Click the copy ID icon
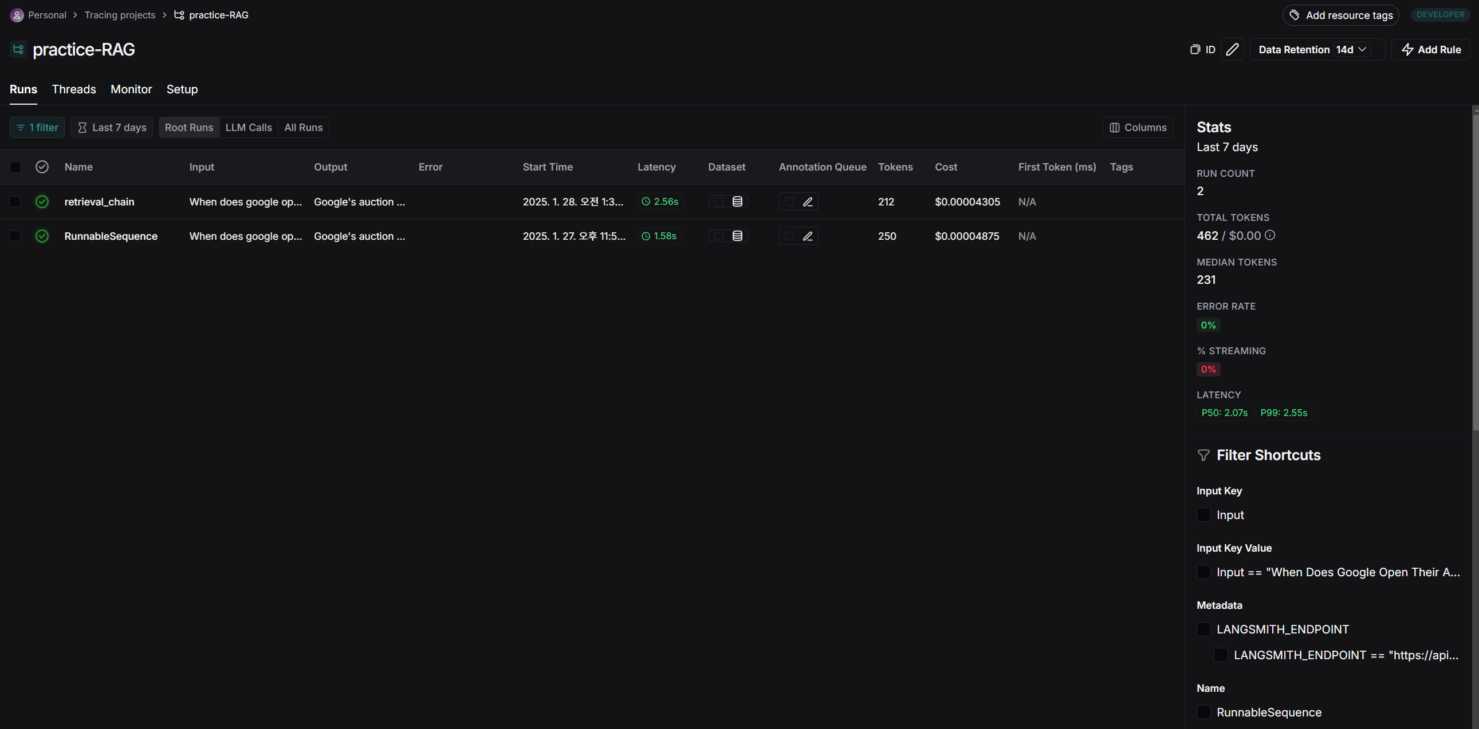 (1195, 49)
